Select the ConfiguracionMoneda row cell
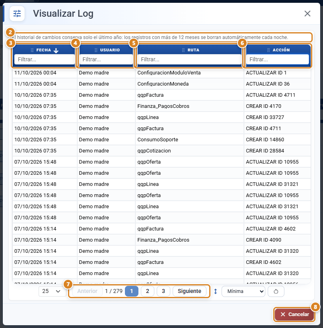323x328 pixels. tap(190, 84)
